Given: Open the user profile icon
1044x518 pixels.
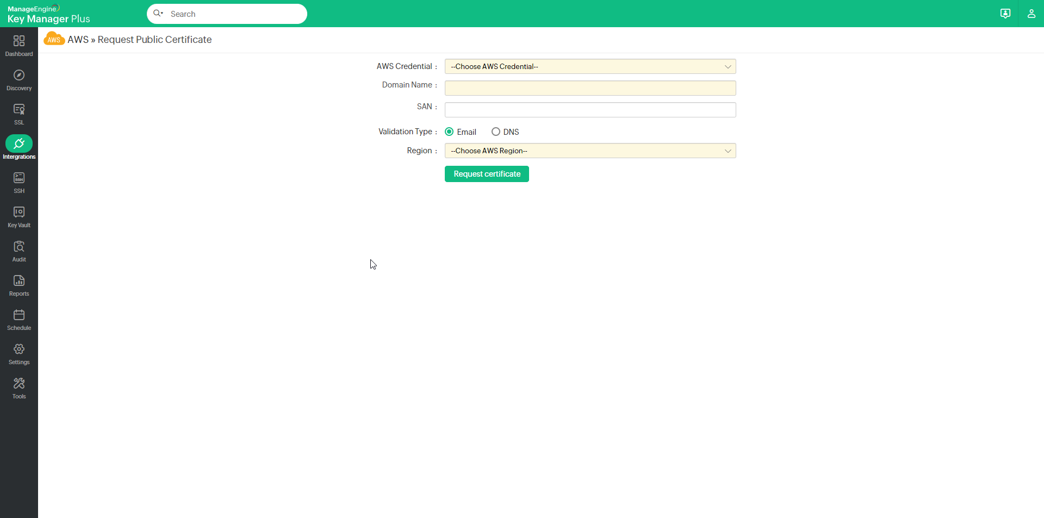Looking at the screenshot, I should (x=1031, y=14).
